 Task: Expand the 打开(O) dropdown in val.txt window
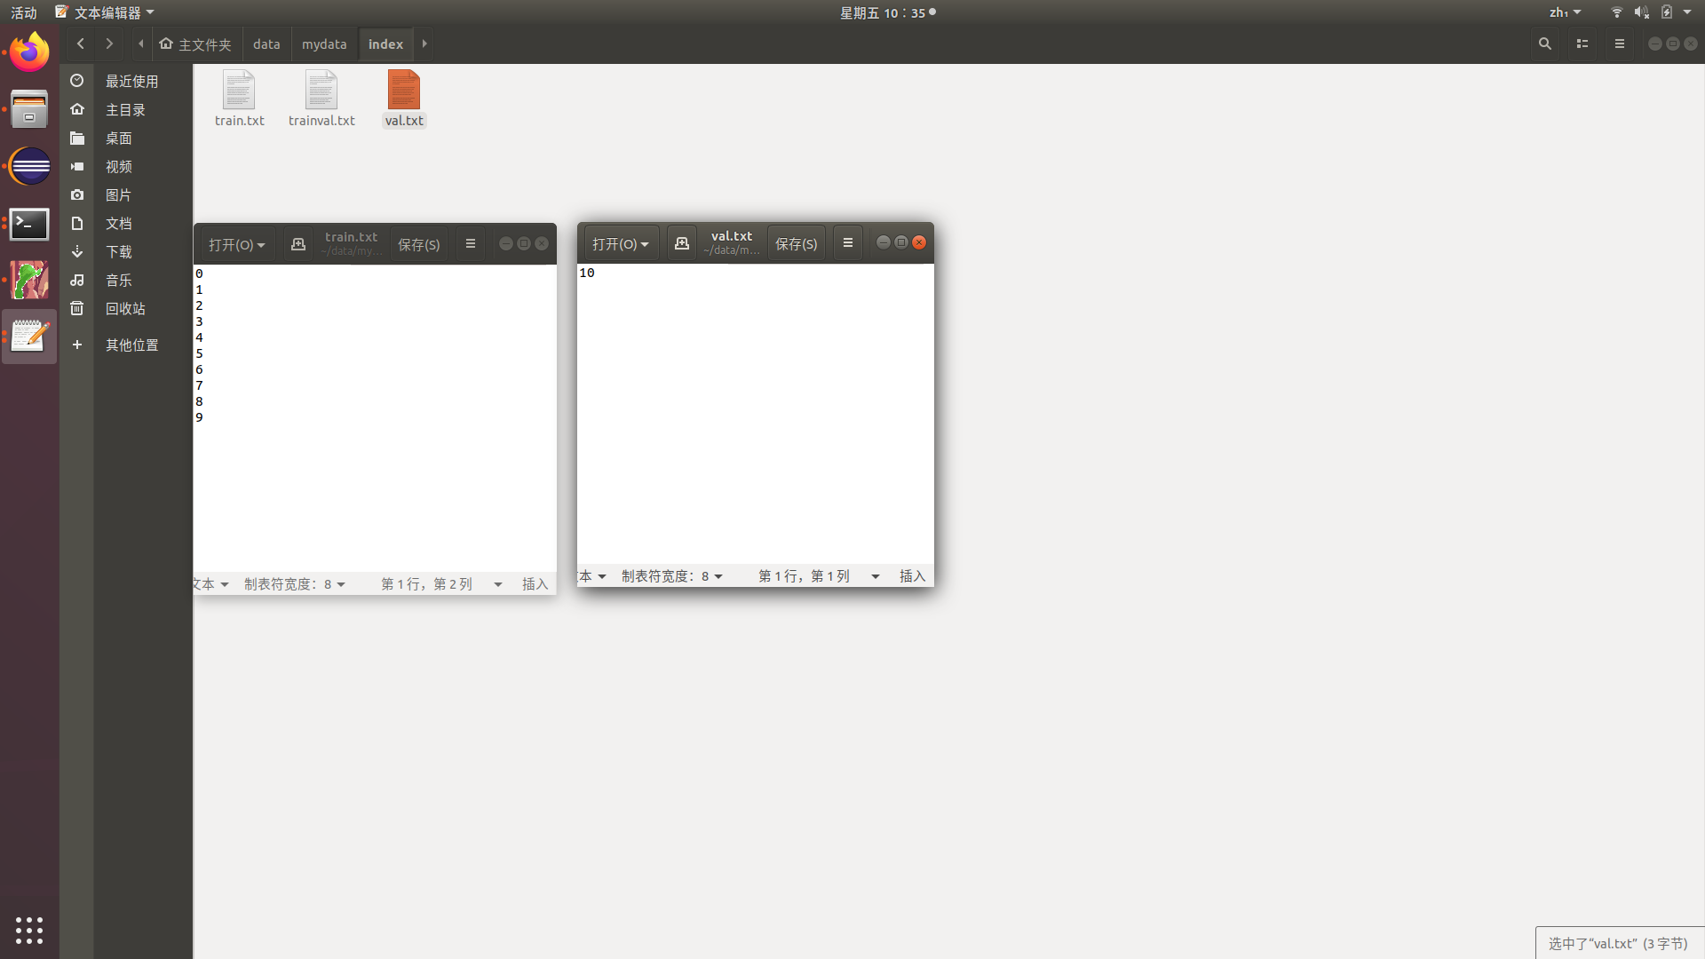point(621,244)
